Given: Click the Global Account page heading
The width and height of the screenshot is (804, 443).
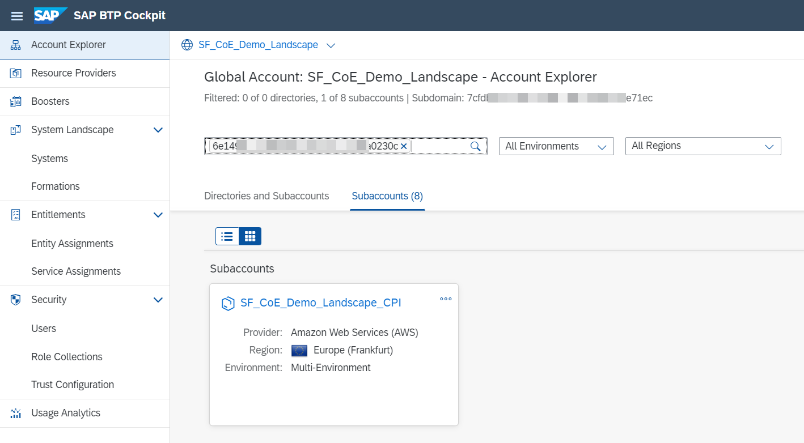Looking at the screenshot, I should tap(400, 77).
